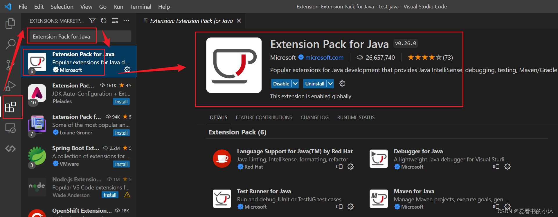Click the filter extensions funnel icon
This screenshot has height=217, width=558.
92,21
